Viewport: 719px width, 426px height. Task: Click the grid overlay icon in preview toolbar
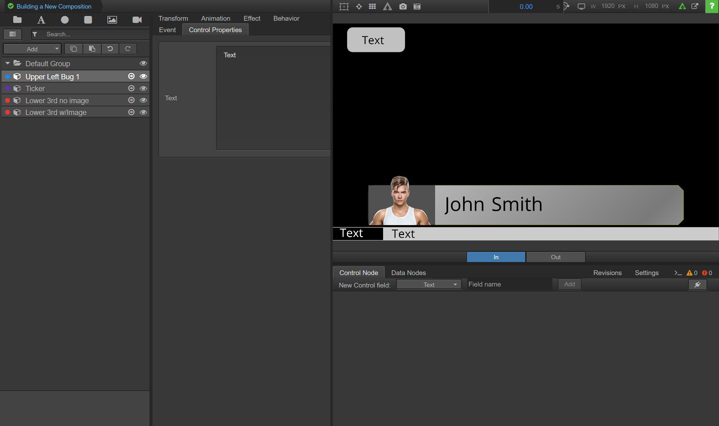click(372, 6)
